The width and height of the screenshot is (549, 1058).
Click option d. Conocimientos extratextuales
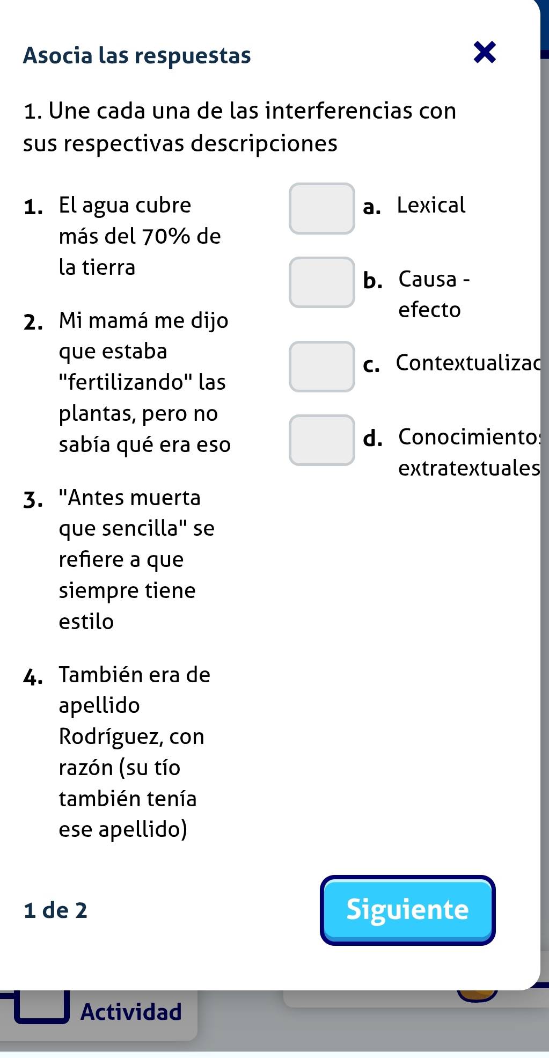(469, 454)
